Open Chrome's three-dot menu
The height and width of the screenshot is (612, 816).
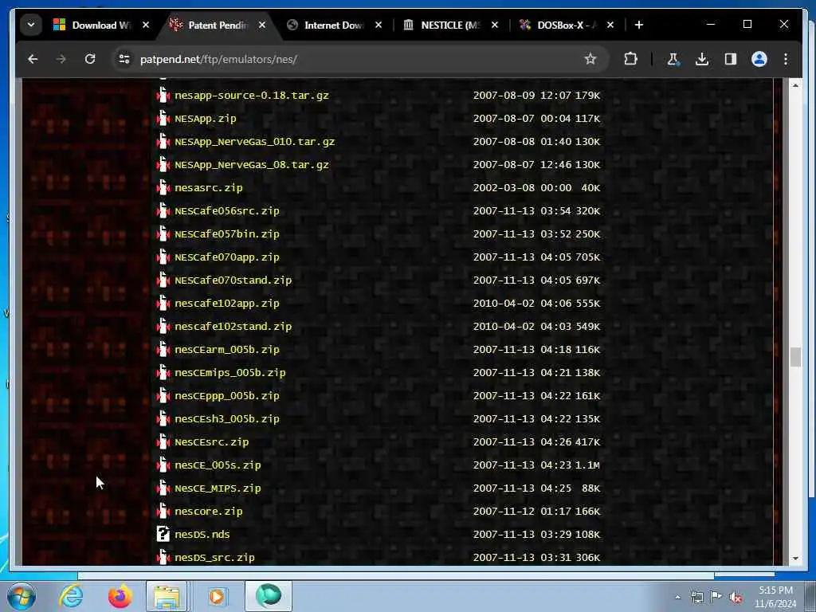click(785, 59)
